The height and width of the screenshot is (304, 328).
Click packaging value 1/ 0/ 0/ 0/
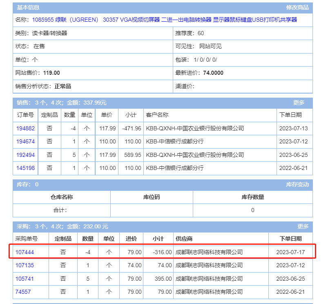pyautogui.click(x=205, y=60)
